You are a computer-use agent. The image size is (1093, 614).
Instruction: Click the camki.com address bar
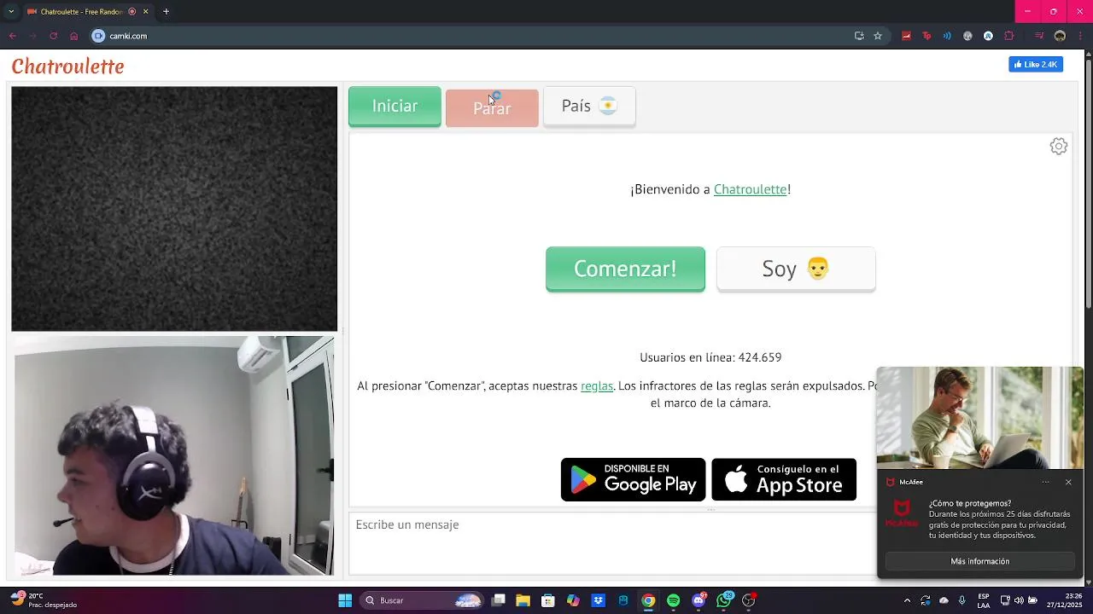click(x=478, y=36)
